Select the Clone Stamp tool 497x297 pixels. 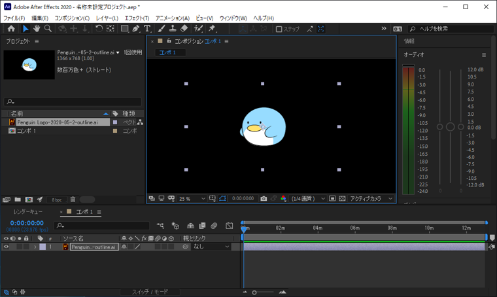tap(173, 29)
